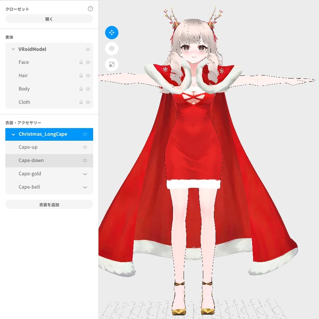319x319 pixels.
Task: Select the move/pan viewport tool
Action: click(x=112, y=33)
